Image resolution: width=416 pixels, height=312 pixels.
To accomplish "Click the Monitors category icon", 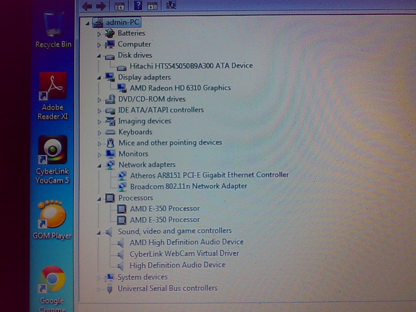I will 110,154.
